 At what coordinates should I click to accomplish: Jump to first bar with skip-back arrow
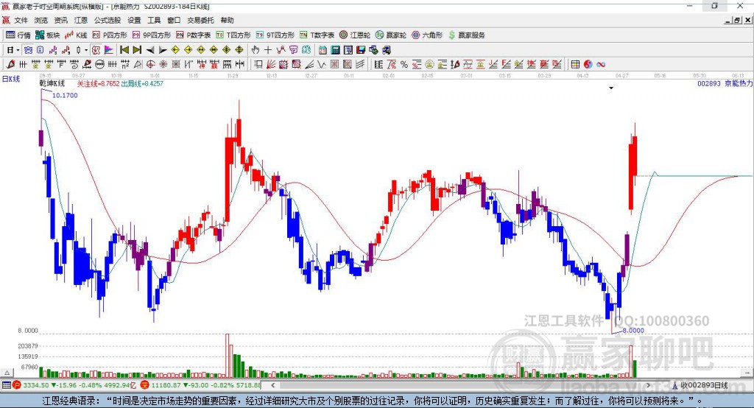(124, 50)
